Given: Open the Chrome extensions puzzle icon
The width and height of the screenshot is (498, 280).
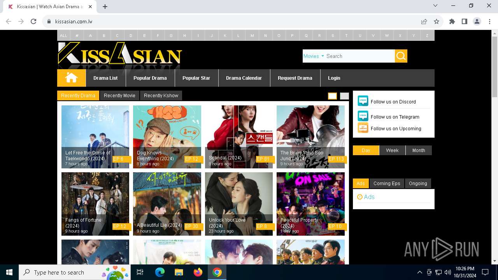Looking at the screenshot, I should (452, 21).
